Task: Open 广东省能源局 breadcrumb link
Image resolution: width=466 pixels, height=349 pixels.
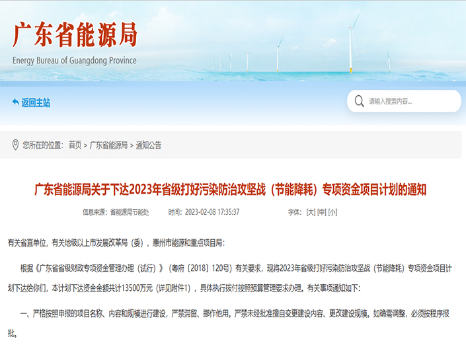Action: 108,145
